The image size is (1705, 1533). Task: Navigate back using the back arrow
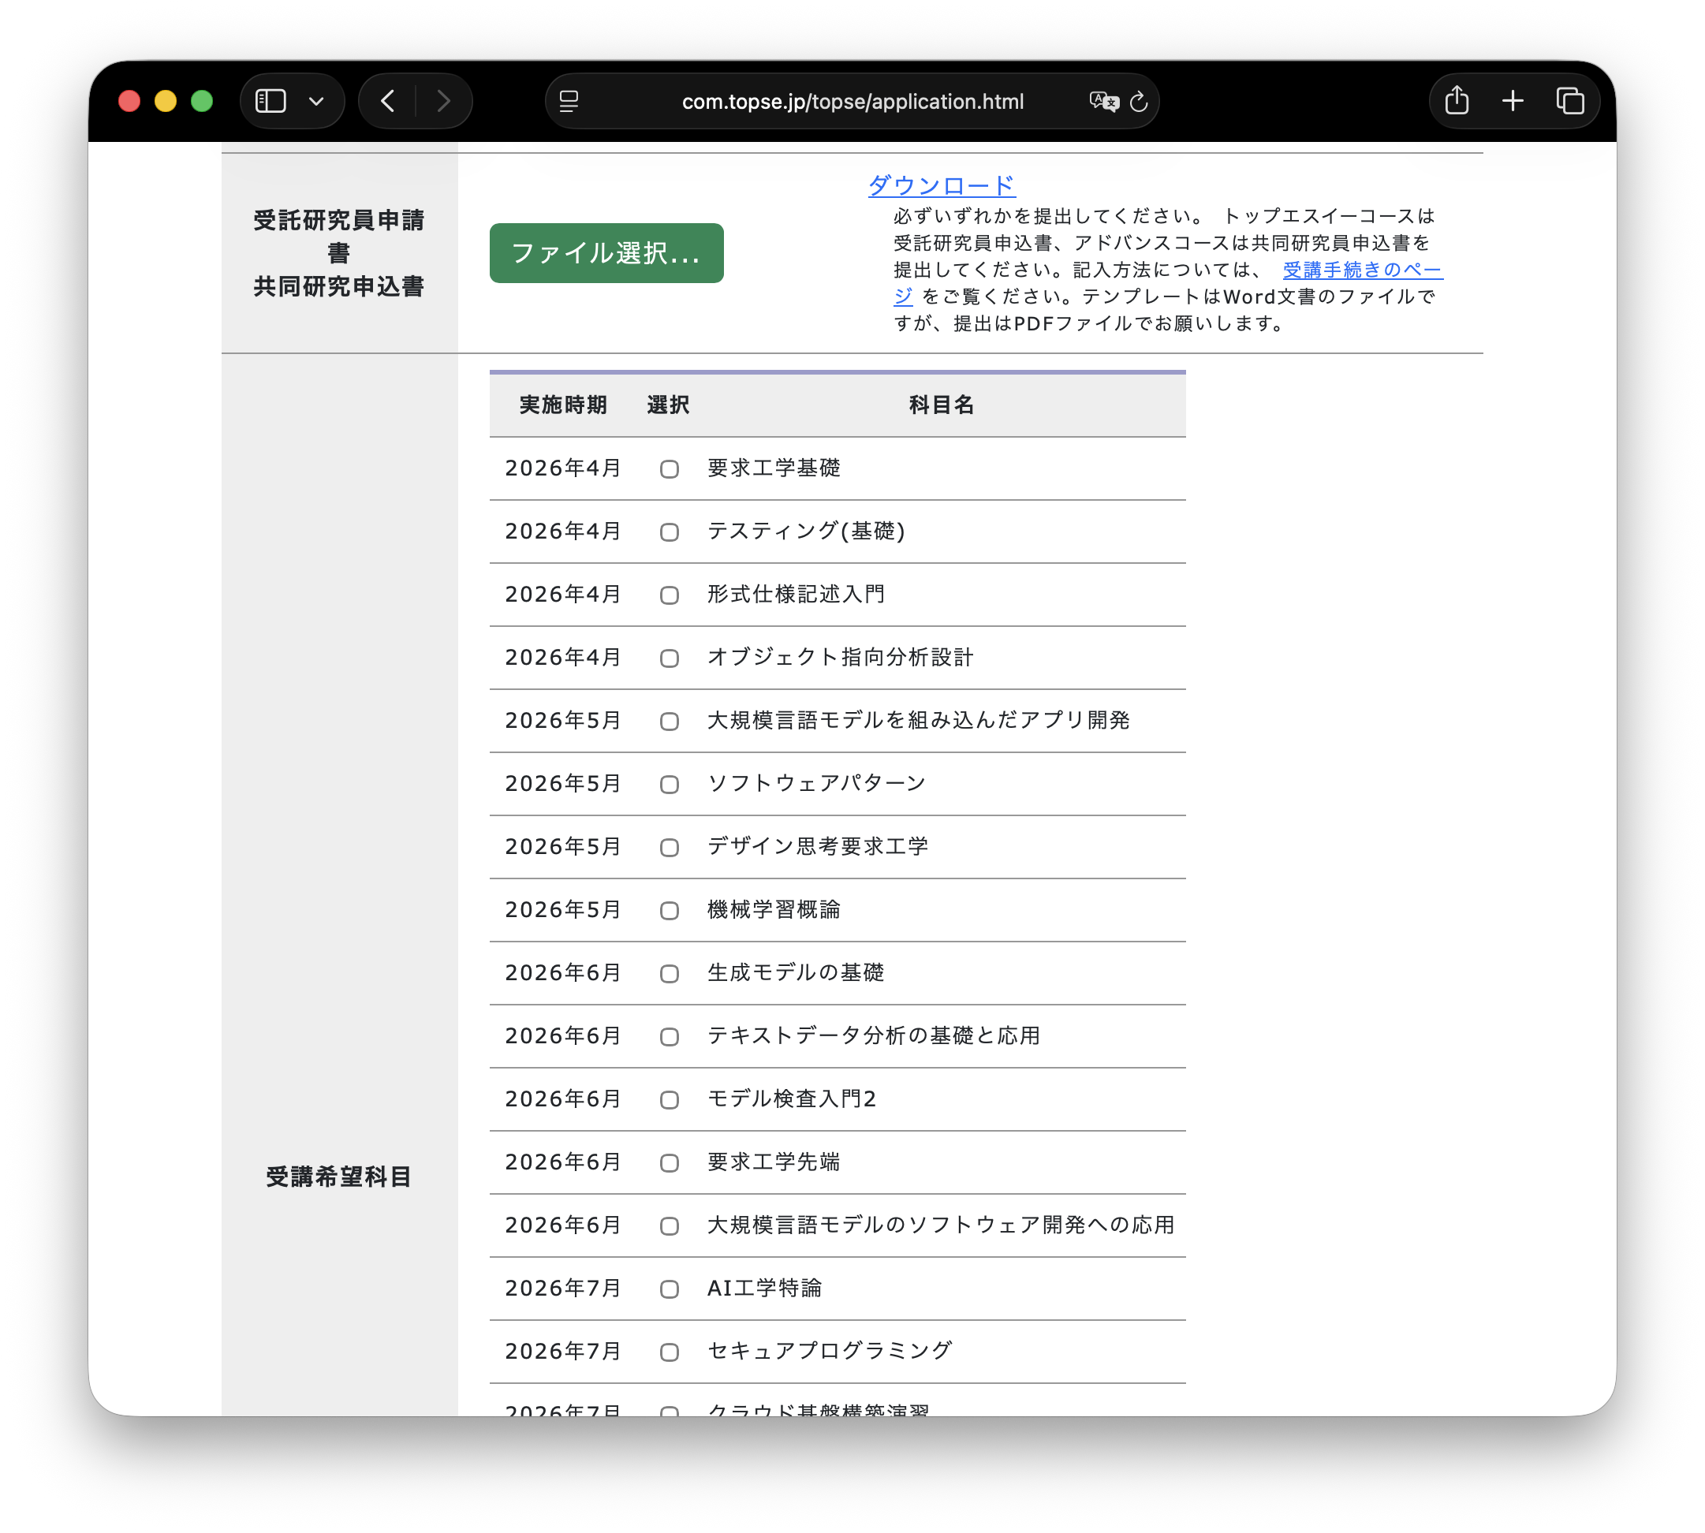tap(386, 100)
